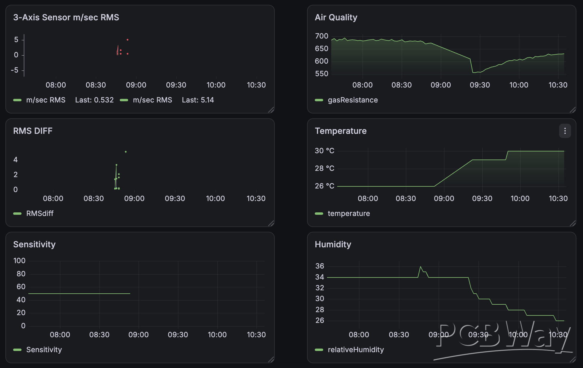This screenshot has height=368, width=583.
Task: Open the Humidity panel title menu
Action: click(333, 244)
